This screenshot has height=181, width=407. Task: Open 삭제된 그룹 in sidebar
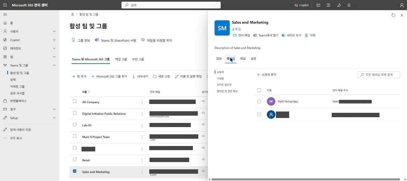[17, 86]
